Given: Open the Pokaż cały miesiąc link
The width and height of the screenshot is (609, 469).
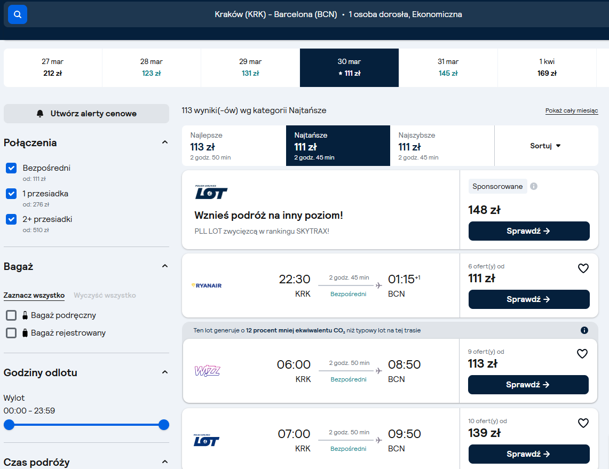Looking at the screenshot, I should tap(571, 110).
